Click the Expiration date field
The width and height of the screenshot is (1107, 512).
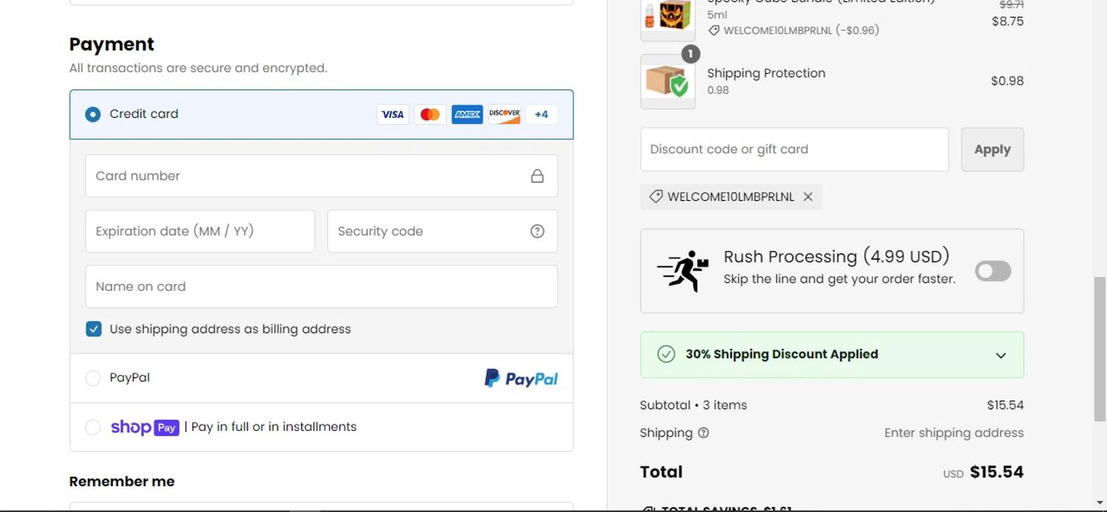(200, 231)
